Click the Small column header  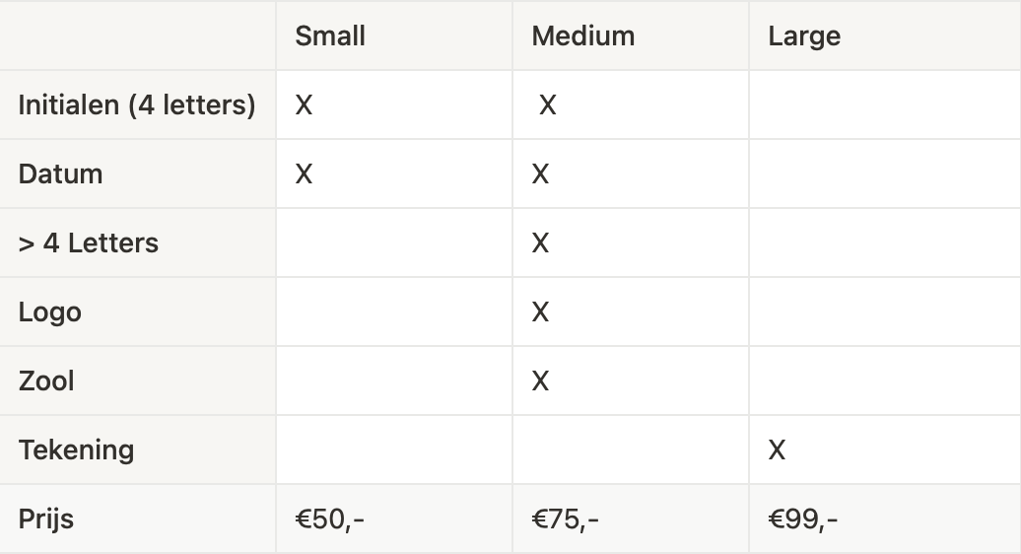330,36
